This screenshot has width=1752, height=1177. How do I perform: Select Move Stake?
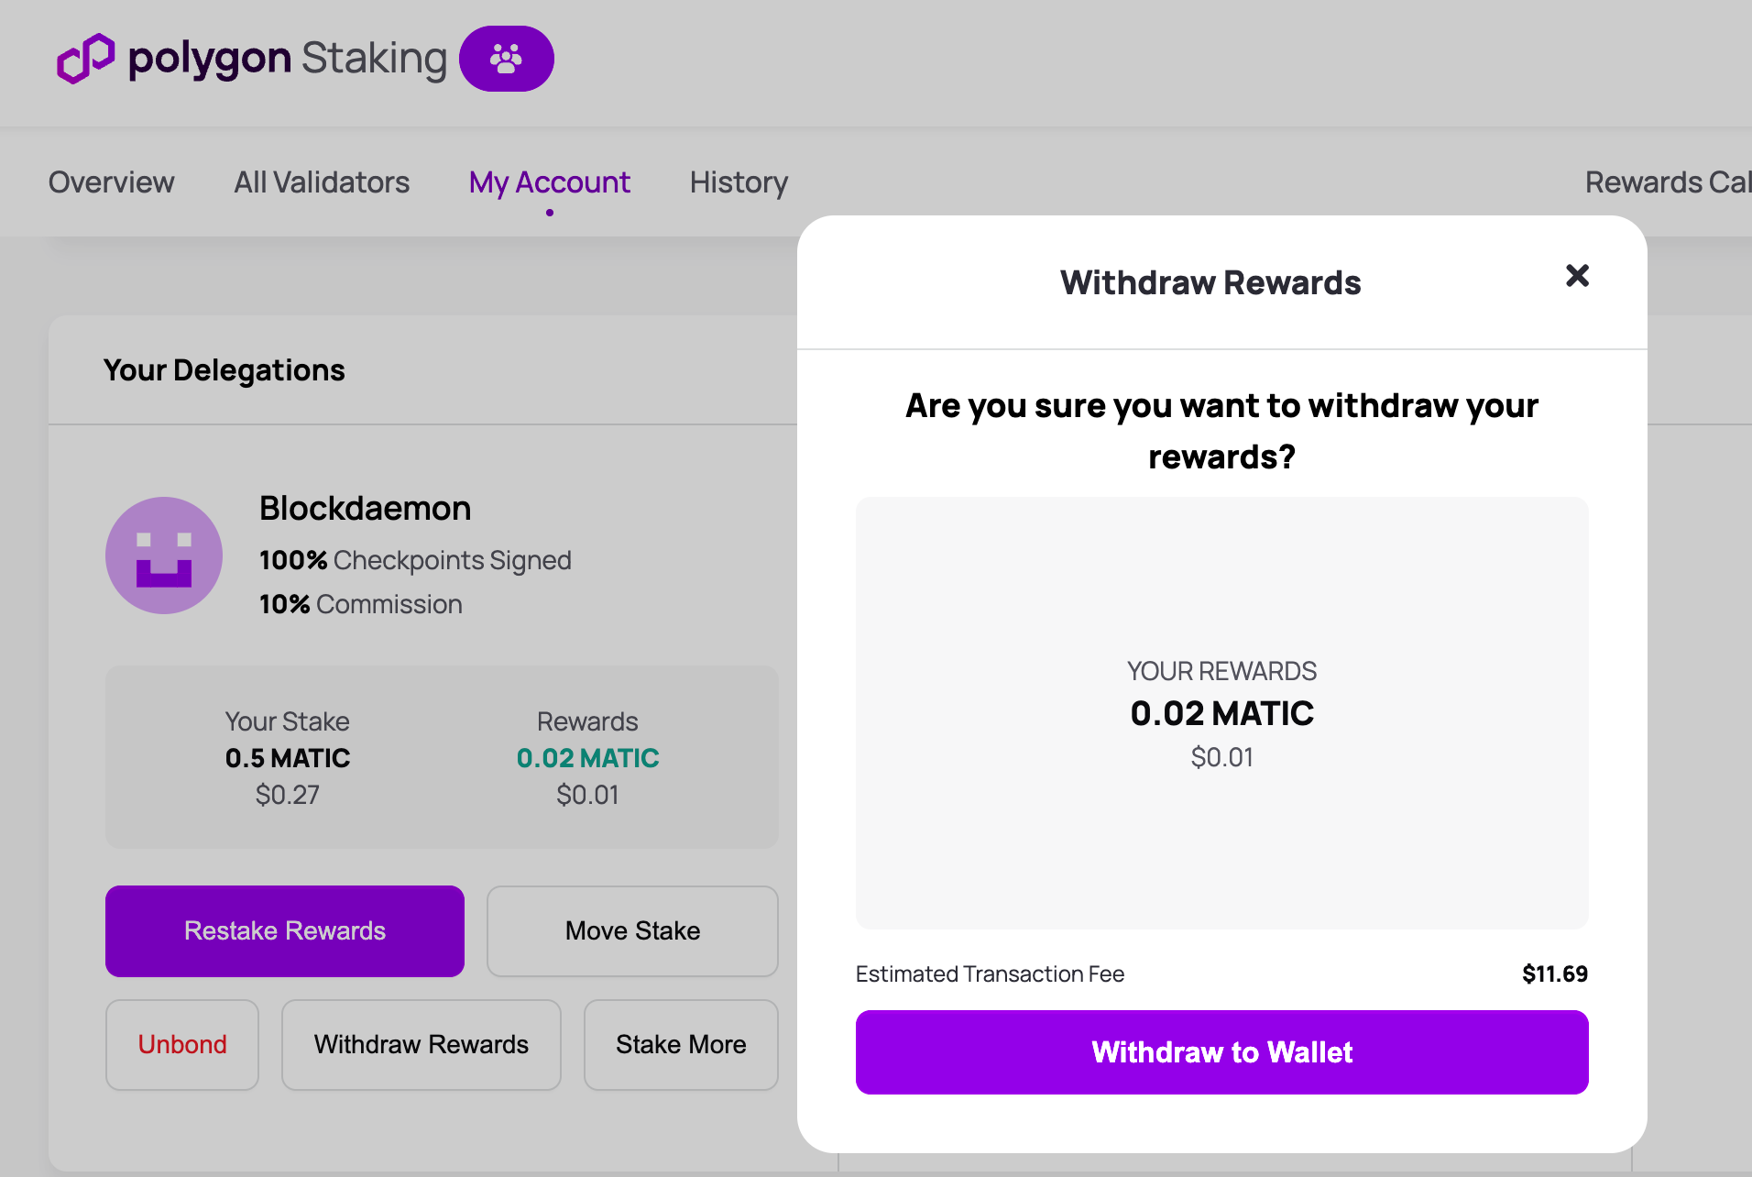pyautogui.click(x=631, y=930)
